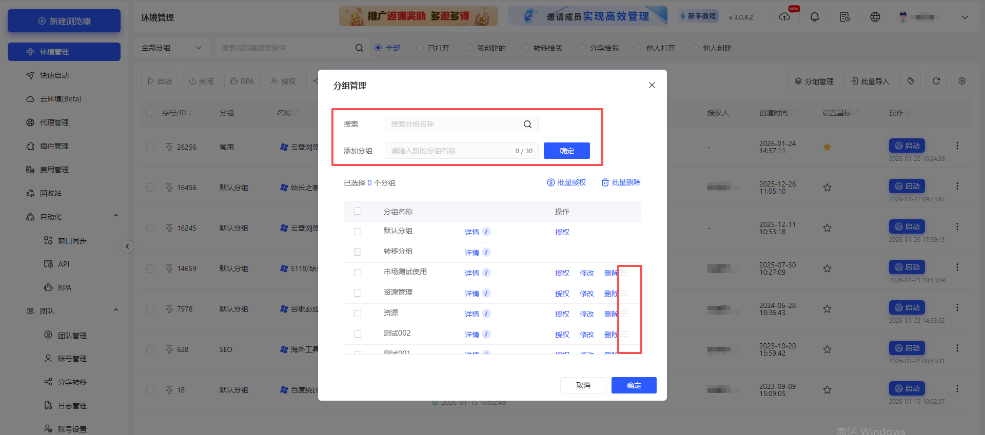This screenshot has height=435, width=985.
Task: Click 修改 for 市场测试使用
Action: click(x=587, y=273)
